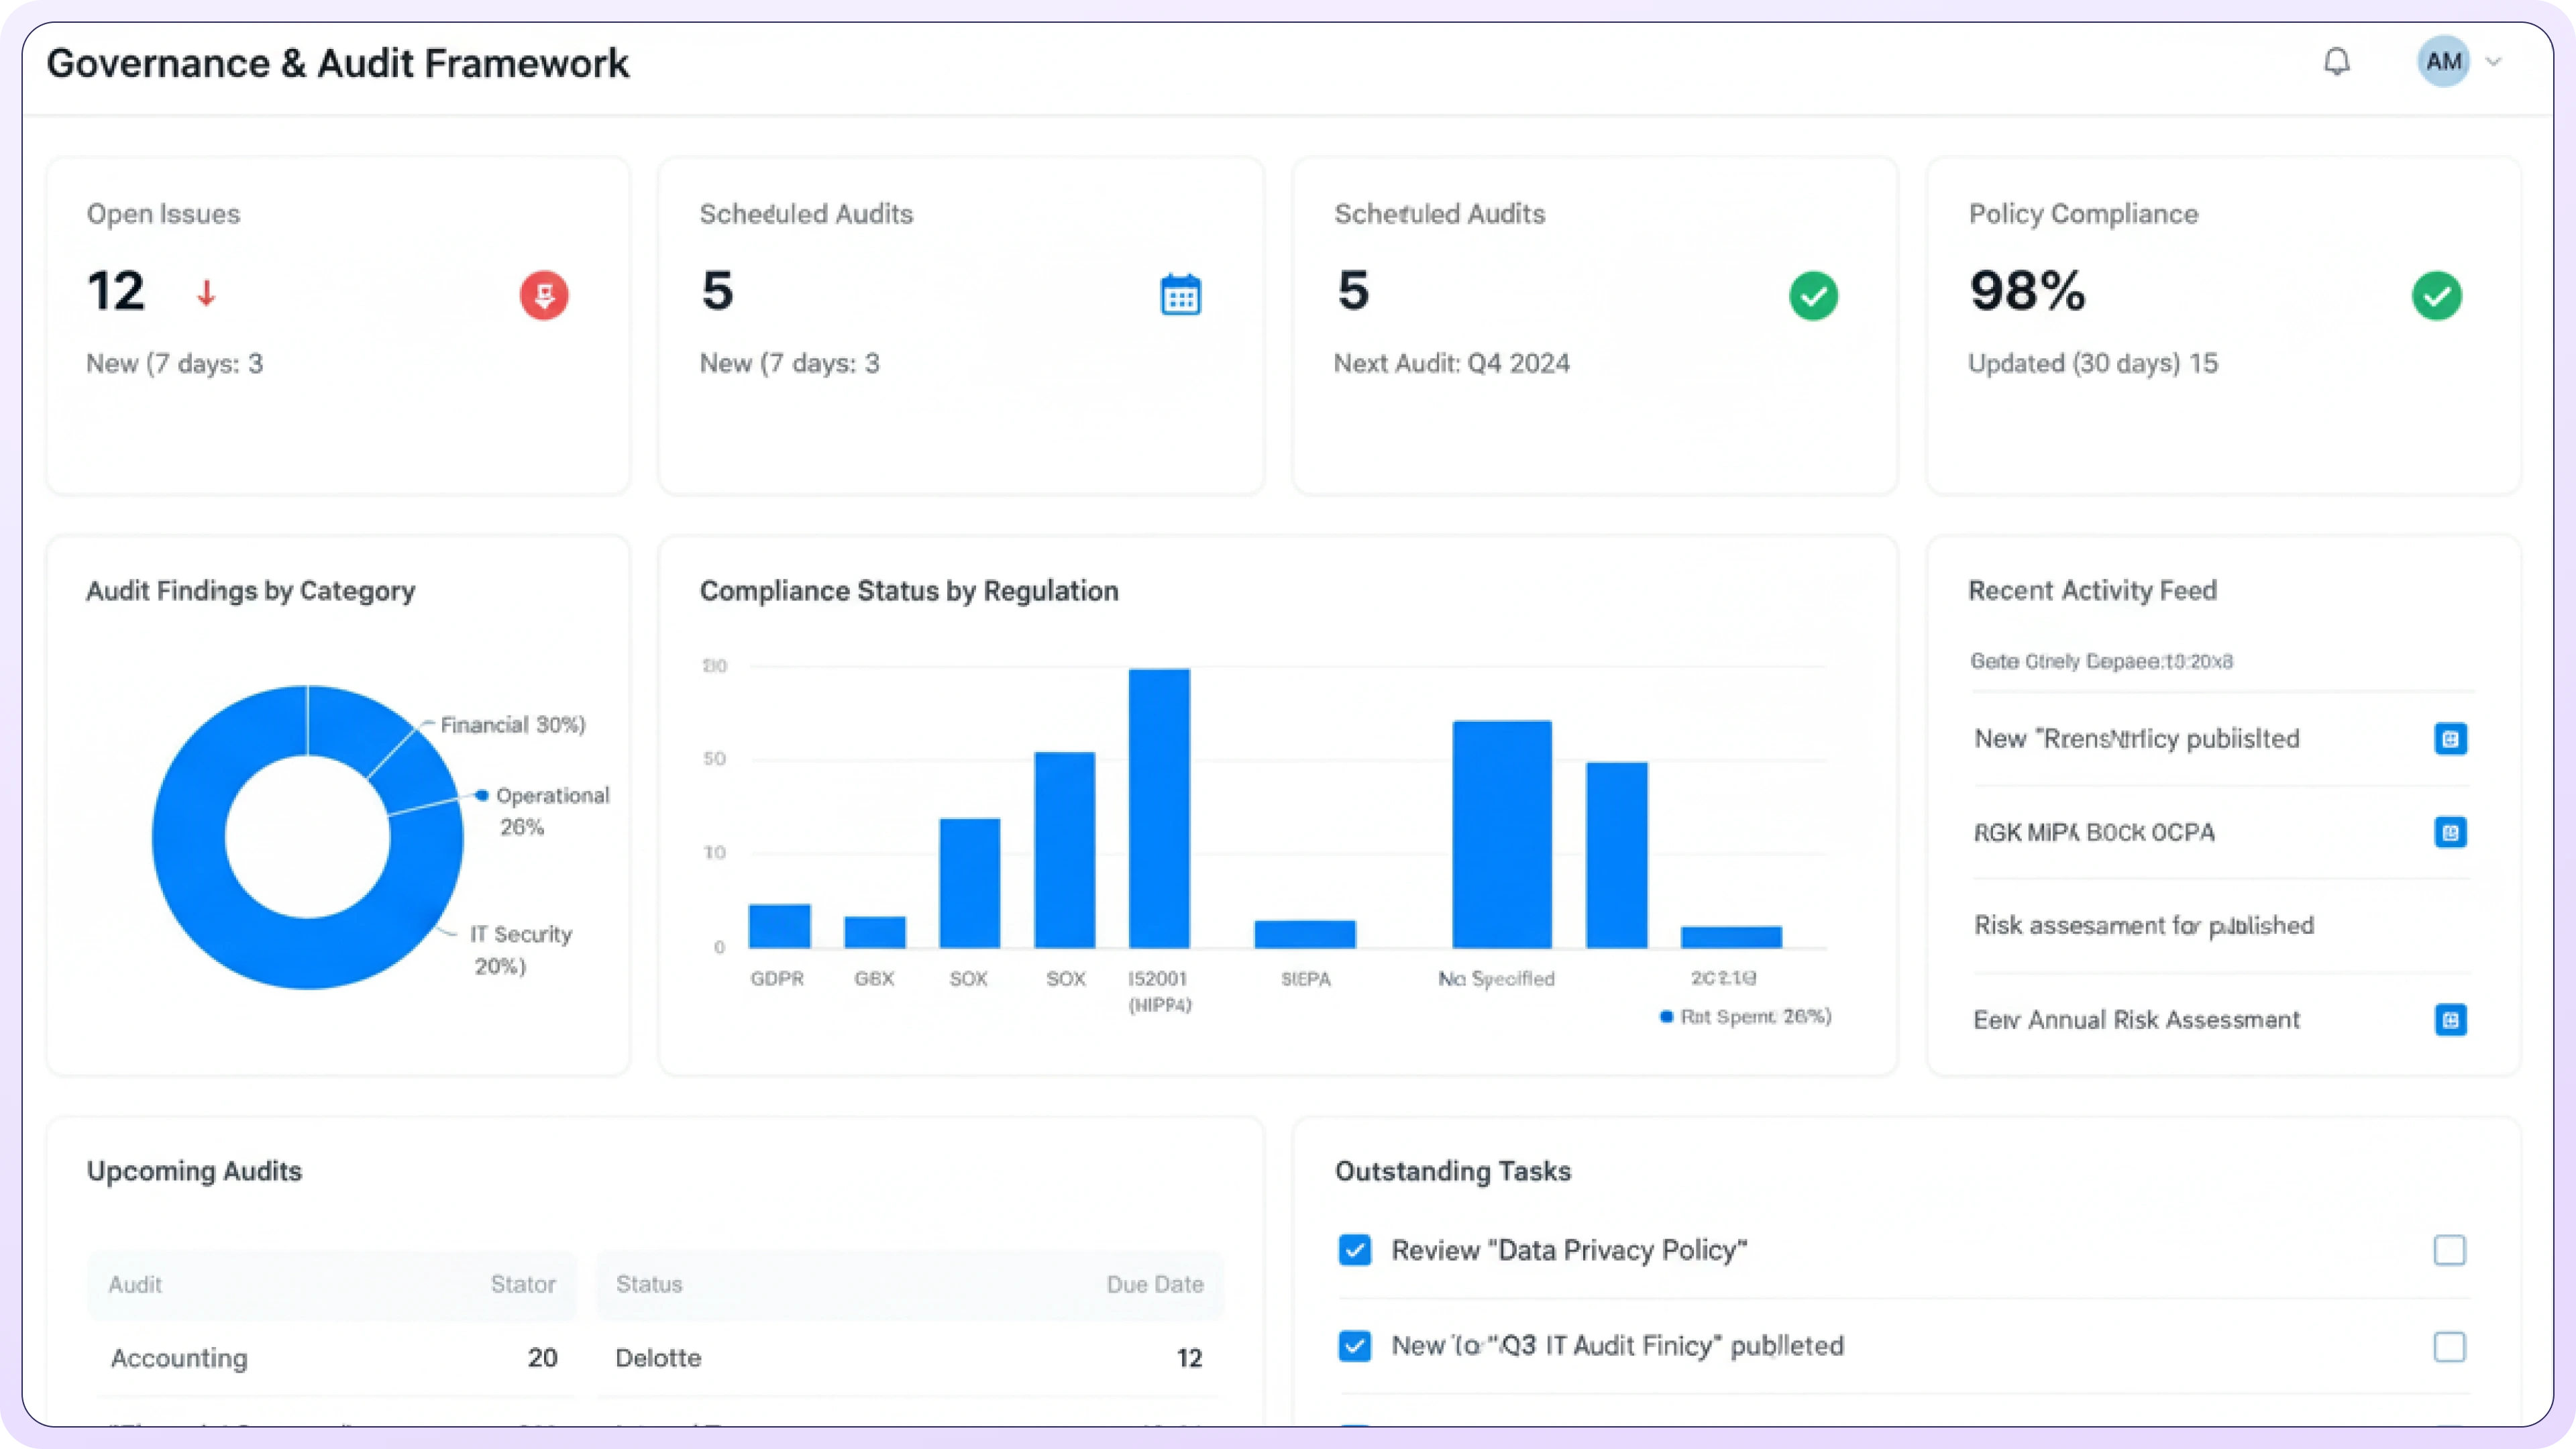Tick empty box right of Data Privacy Policy
The height and width of the screenshot is (1449, 2576).
point(2449,1250)
